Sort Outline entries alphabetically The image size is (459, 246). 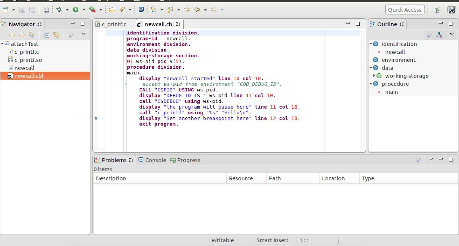coord(439,35)
